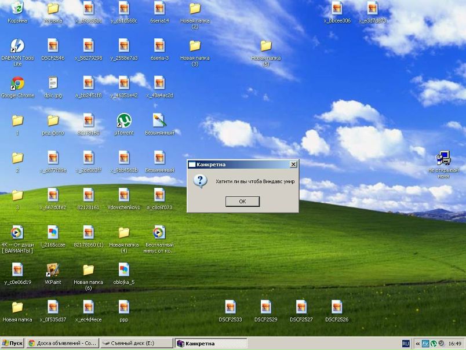Expand hidden system tray icons
466x350 pixels.
click(x=417, y=344)
